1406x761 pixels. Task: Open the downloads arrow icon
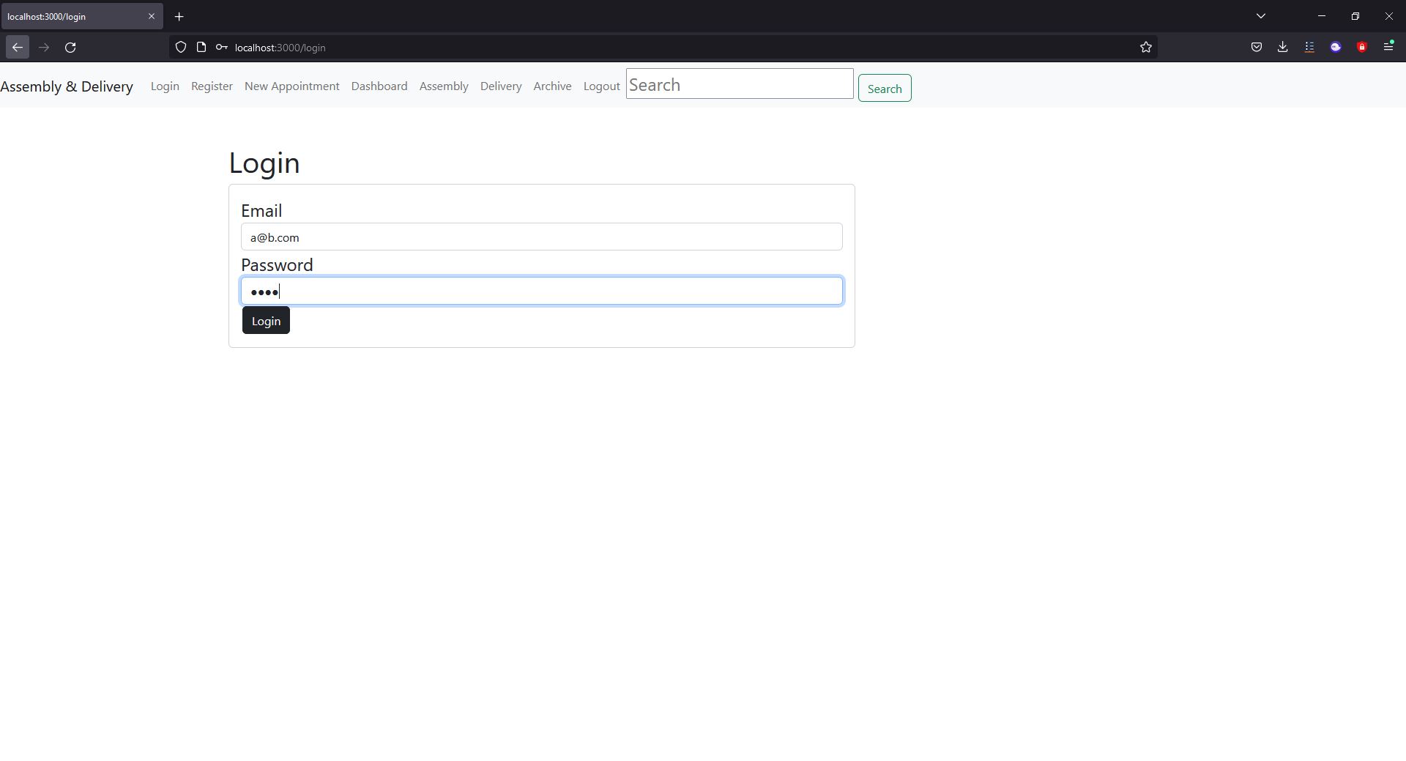(x=1283, y=48)
